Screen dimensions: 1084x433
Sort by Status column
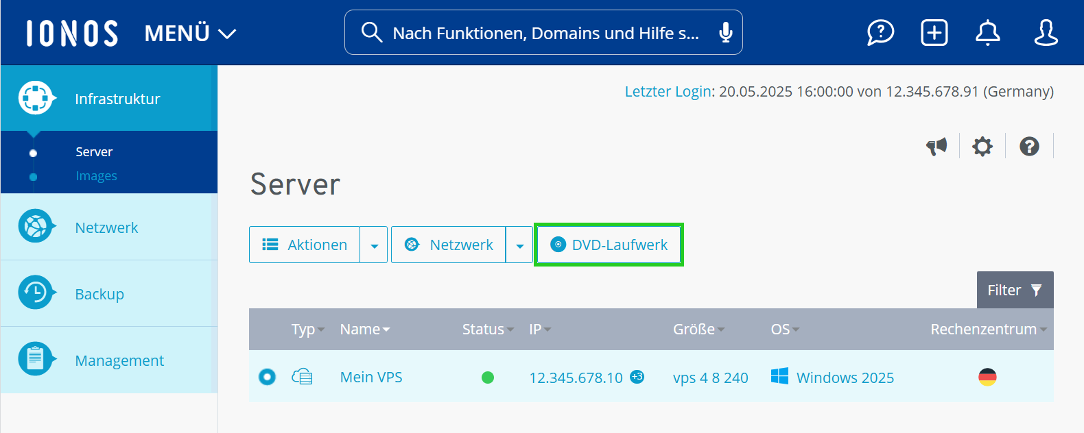(x=488, y=330)
